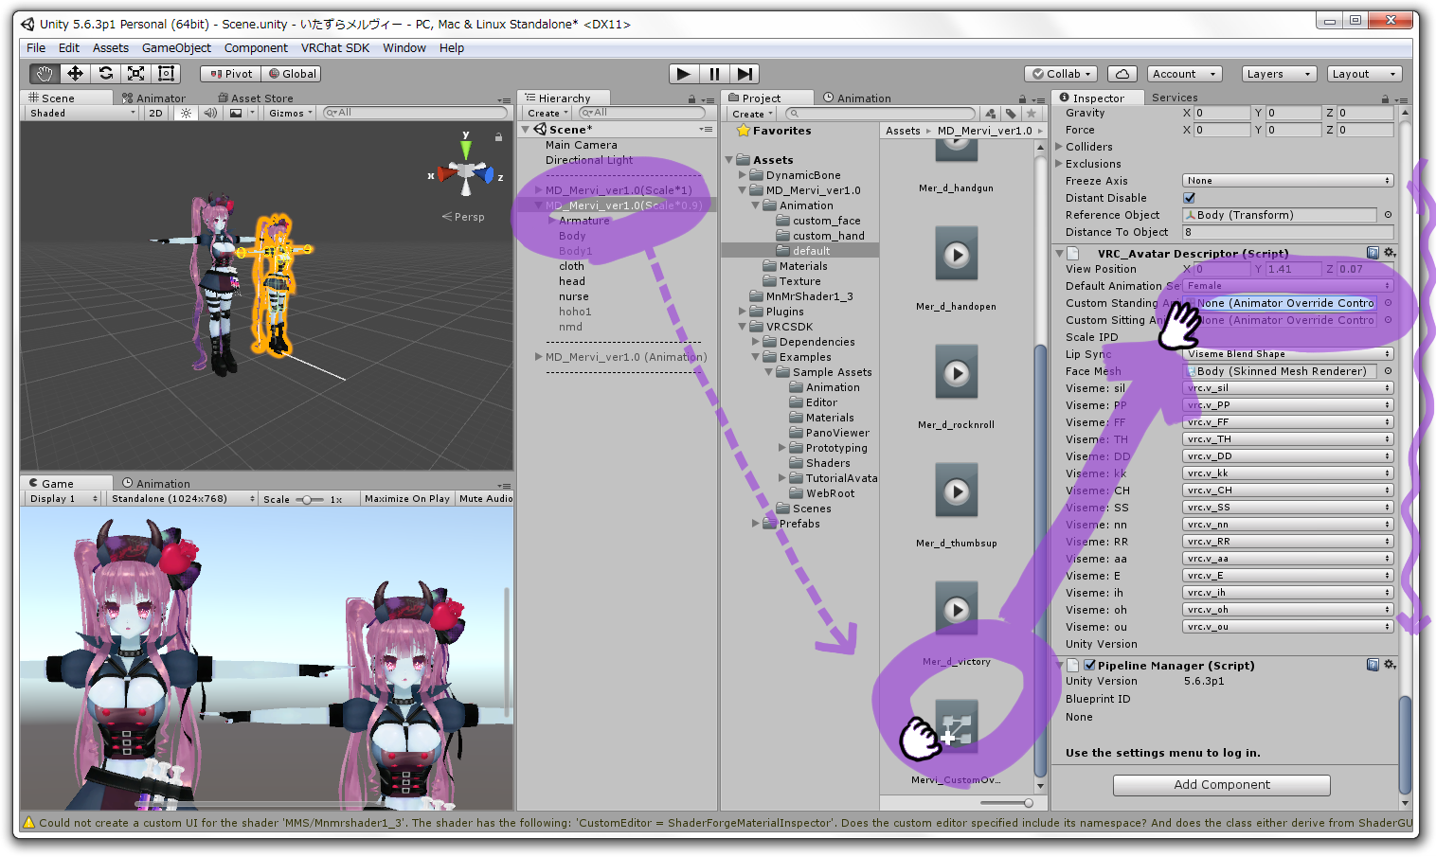
Task: Toggle Maximize On Play
Action: point(406,498)
